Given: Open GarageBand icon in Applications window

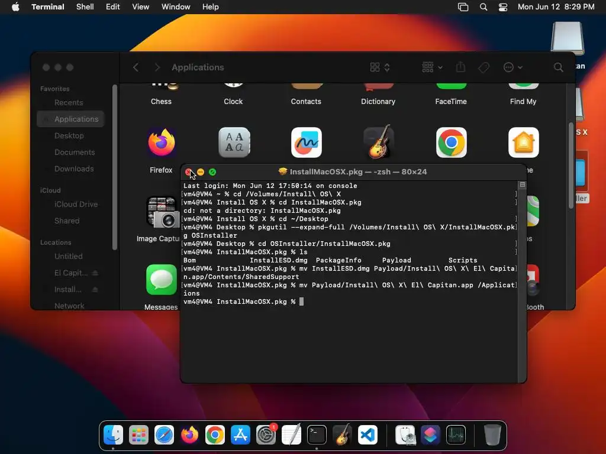Looking at the screenshot, I should (379, 141).
